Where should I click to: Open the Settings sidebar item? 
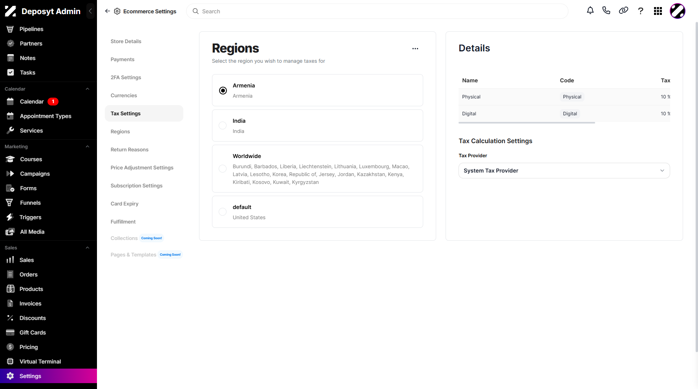(x=48, y=376)
